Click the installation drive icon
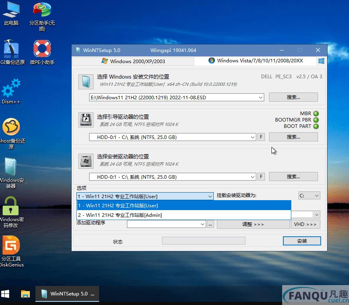Image resolution: width=349 pixels, height=305 pixels. [86, 161]
